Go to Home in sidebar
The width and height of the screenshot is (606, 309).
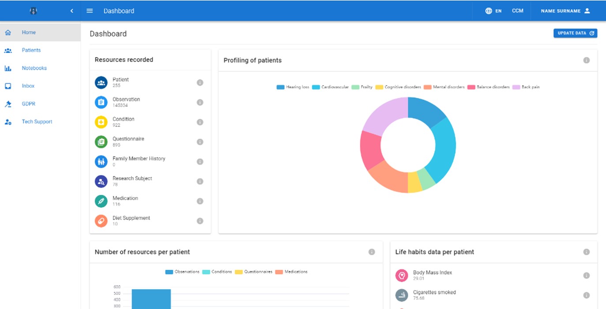[x=40, y=33]
